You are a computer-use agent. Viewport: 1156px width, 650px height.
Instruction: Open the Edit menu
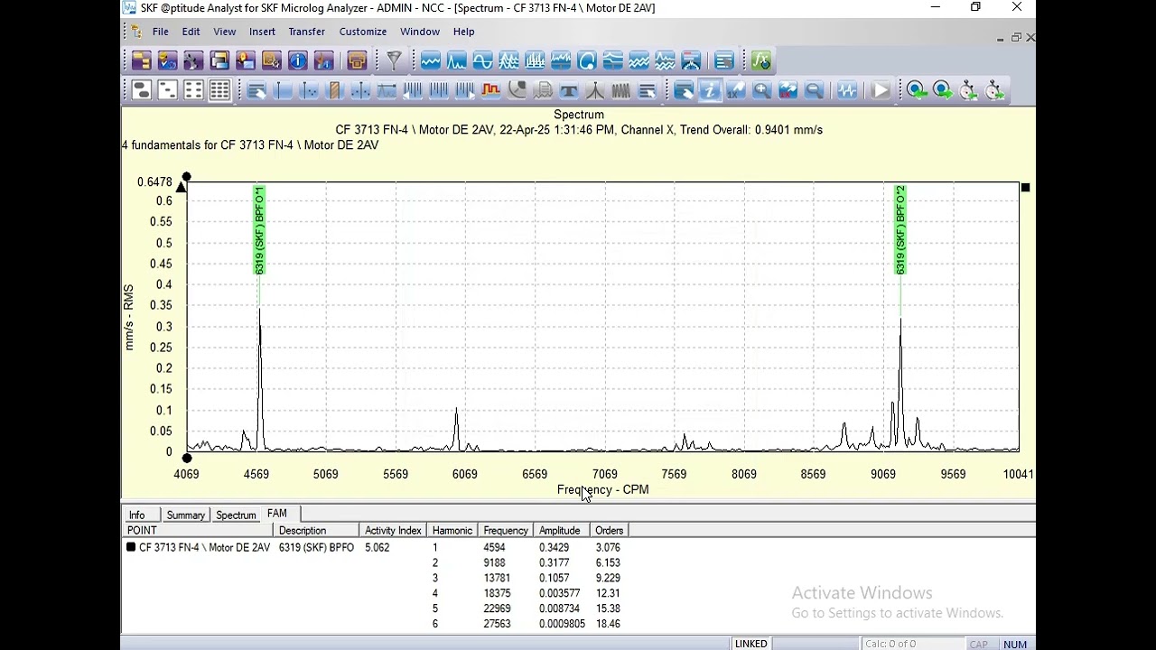(191, 32)
